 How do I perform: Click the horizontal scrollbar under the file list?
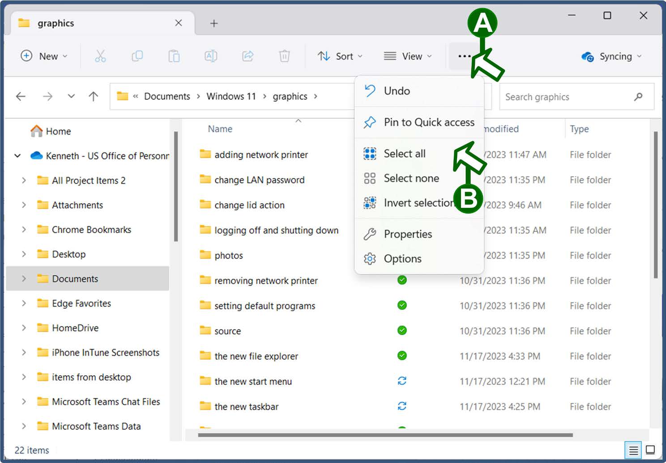pyautogui.click(x=385, y=435)
